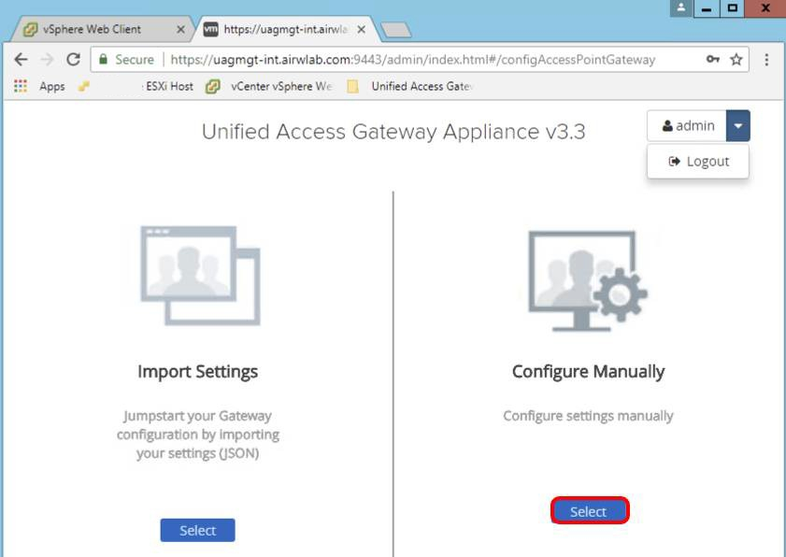Screen dimensions: 786x557
Task: Open the vCenter vSphere bookmark
Action: tap(269, 86)
